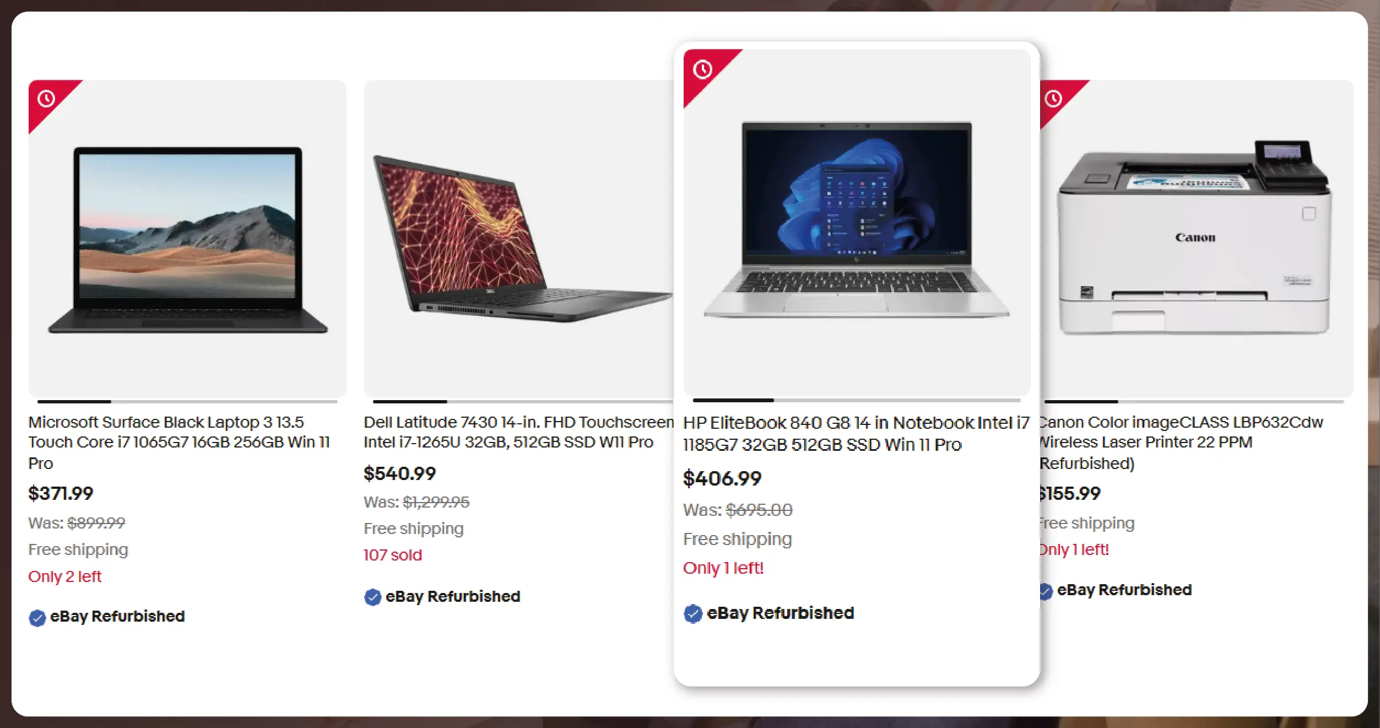Click the clock icon on HP EliteBook card

[x=702, y=69]
